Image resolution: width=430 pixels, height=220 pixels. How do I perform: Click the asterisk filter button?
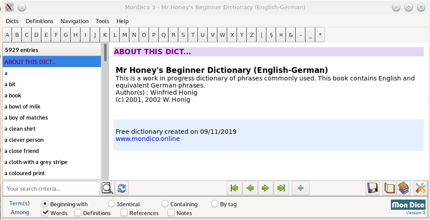(x=320, y=35)
